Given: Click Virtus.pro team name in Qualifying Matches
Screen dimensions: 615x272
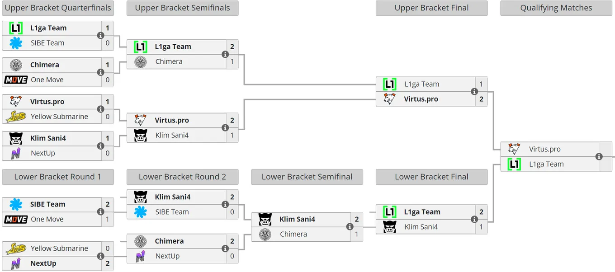Looking at the screenshot, I should tap(545, 149).
